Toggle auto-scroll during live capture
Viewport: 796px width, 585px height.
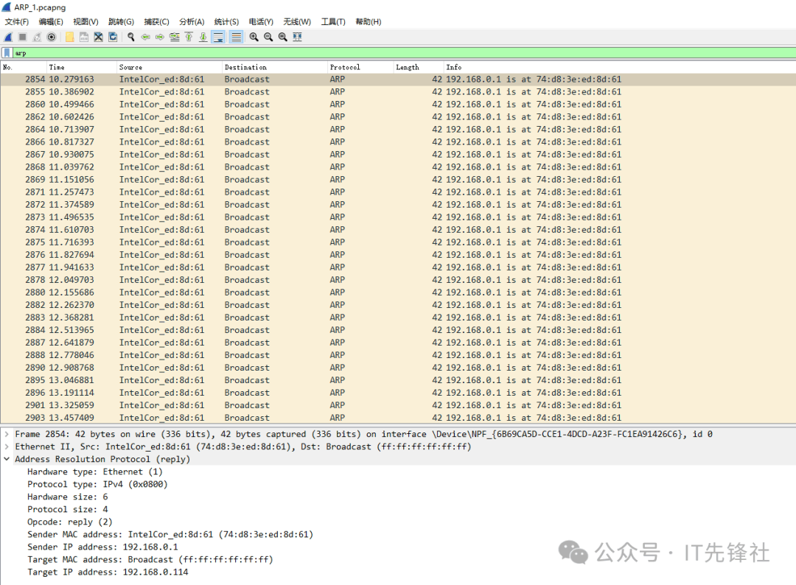[x=218, y=37]
